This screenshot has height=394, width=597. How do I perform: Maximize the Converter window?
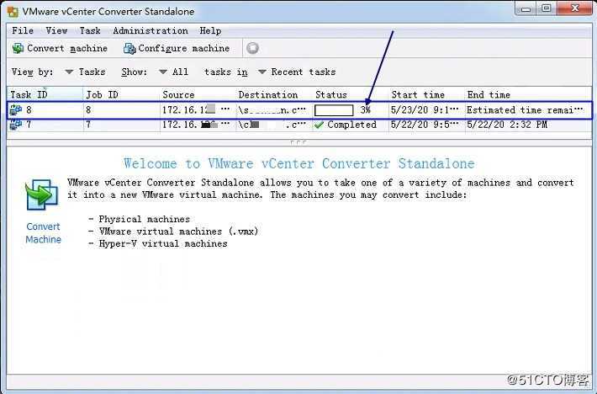pos(547,8)
